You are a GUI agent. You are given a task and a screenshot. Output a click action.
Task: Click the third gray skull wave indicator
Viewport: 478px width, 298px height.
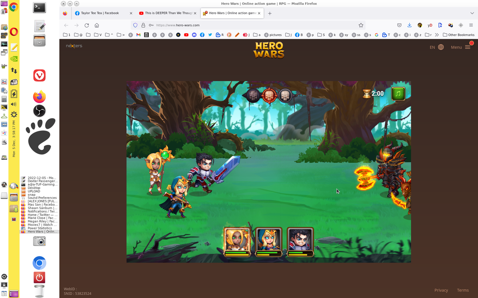click(285, 96)
